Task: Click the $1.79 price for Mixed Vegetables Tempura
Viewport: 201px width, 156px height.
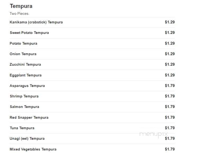Action: pyautogui.click(x=170, y=149)
